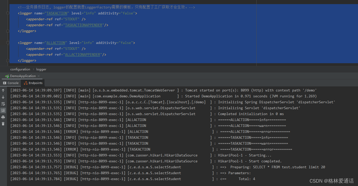The width and height of the screenshot is (358, 186).
Task: Click the DemoApplication run tab label
Action: pyautogui.click(x=23, y=76)
